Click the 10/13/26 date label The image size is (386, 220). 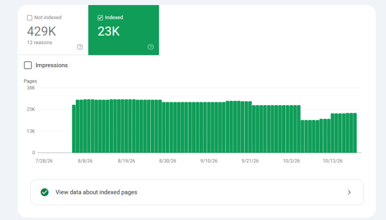tap(333, 161)
